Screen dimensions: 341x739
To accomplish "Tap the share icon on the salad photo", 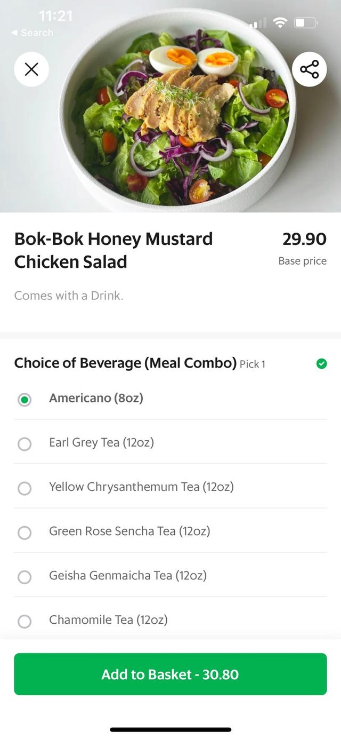I will click(309, 69).
